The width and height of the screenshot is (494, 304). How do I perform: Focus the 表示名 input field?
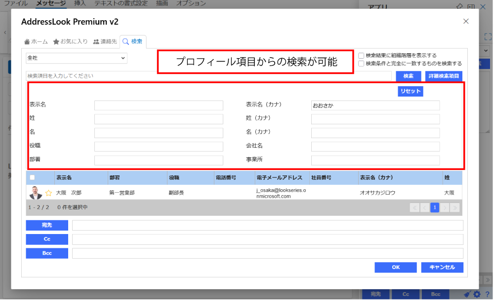coord(159,105)
